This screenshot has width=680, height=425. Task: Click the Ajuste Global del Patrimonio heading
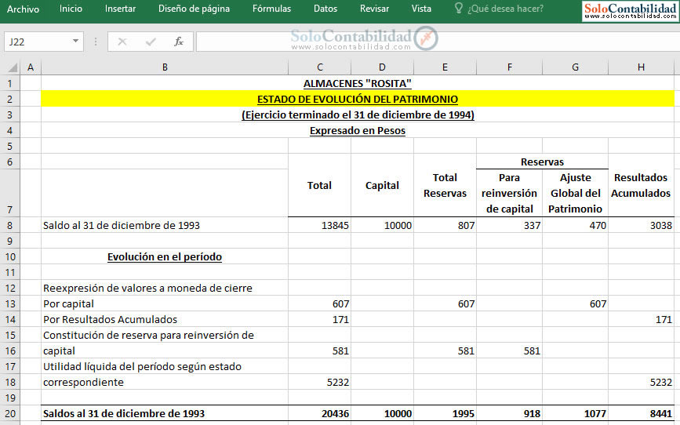tap(575, 193)
